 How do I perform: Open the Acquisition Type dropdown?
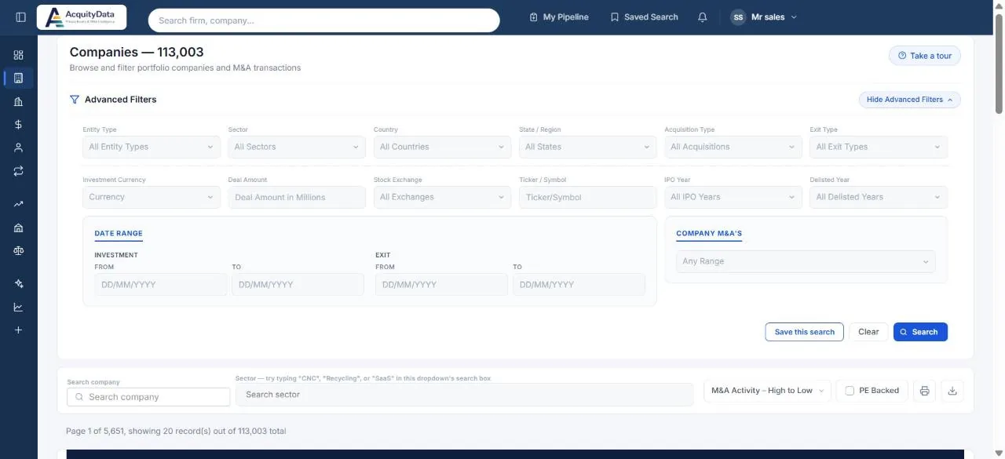733,147
